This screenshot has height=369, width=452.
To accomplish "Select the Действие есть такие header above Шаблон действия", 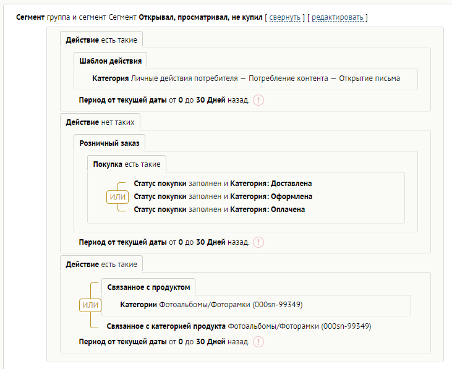I will pos(101,40).
